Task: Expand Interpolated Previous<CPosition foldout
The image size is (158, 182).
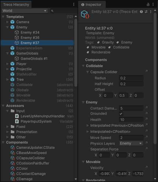Action: pos(88,125)
